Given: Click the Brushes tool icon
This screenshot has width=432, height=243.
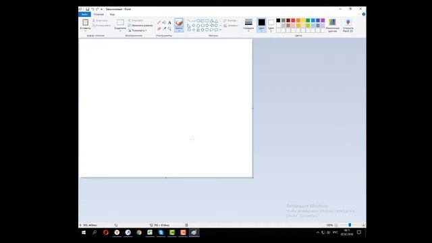Looking at the screenshot, I should [179, 22].
